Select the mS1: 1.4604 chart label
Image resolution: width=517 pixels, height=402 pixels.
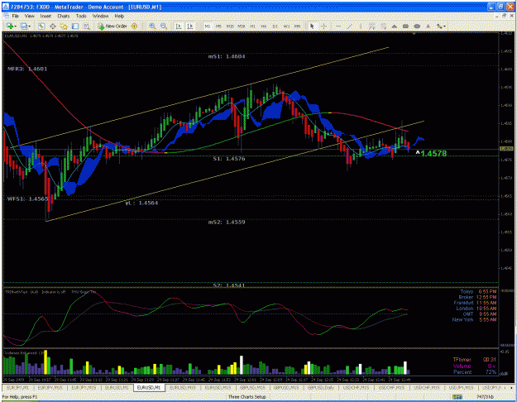coord(227,56)
